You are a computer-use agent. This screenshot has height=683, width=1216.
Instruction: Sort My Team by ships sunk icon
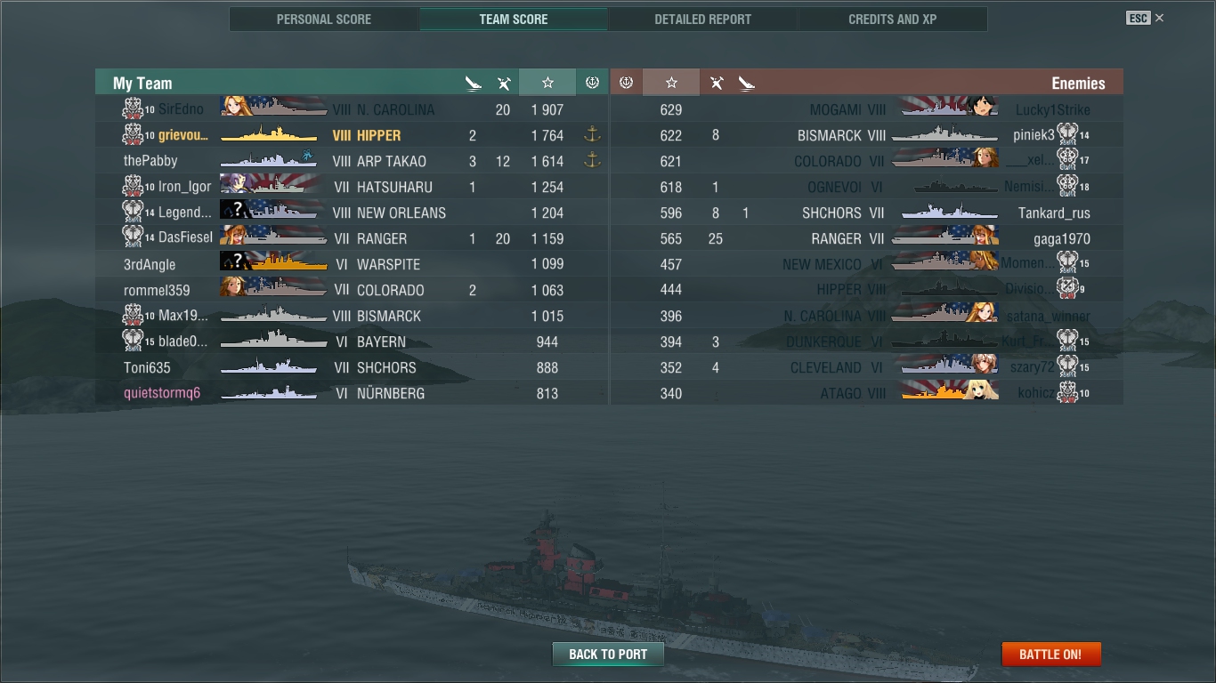(x=473, y=84)
